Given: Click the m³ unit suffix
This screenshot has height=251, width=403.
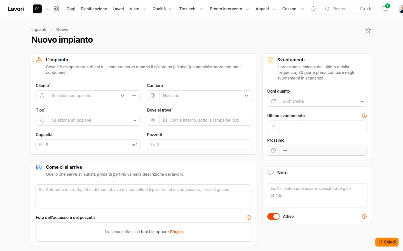Looking at the screenshot, I should [x=134, y=145].
